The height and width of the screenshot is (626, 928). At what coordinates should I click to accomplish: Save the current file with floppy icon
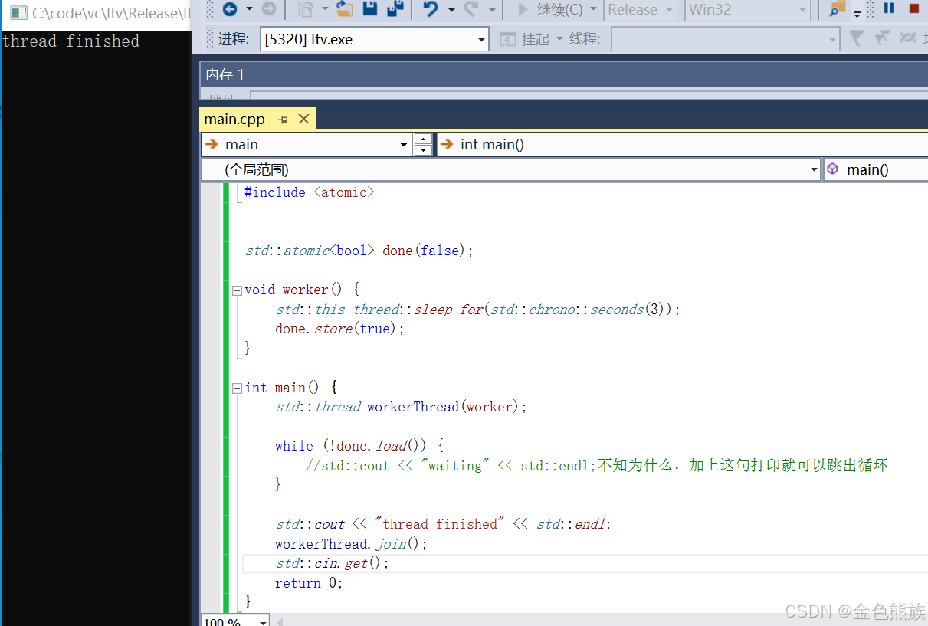pyautogui.click(x=370, y=9)
